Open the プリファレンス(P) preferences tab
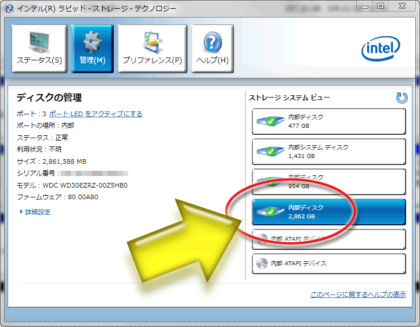Image resolution: width=420 pixels, height=327 pixels. (x=153, y=49)
